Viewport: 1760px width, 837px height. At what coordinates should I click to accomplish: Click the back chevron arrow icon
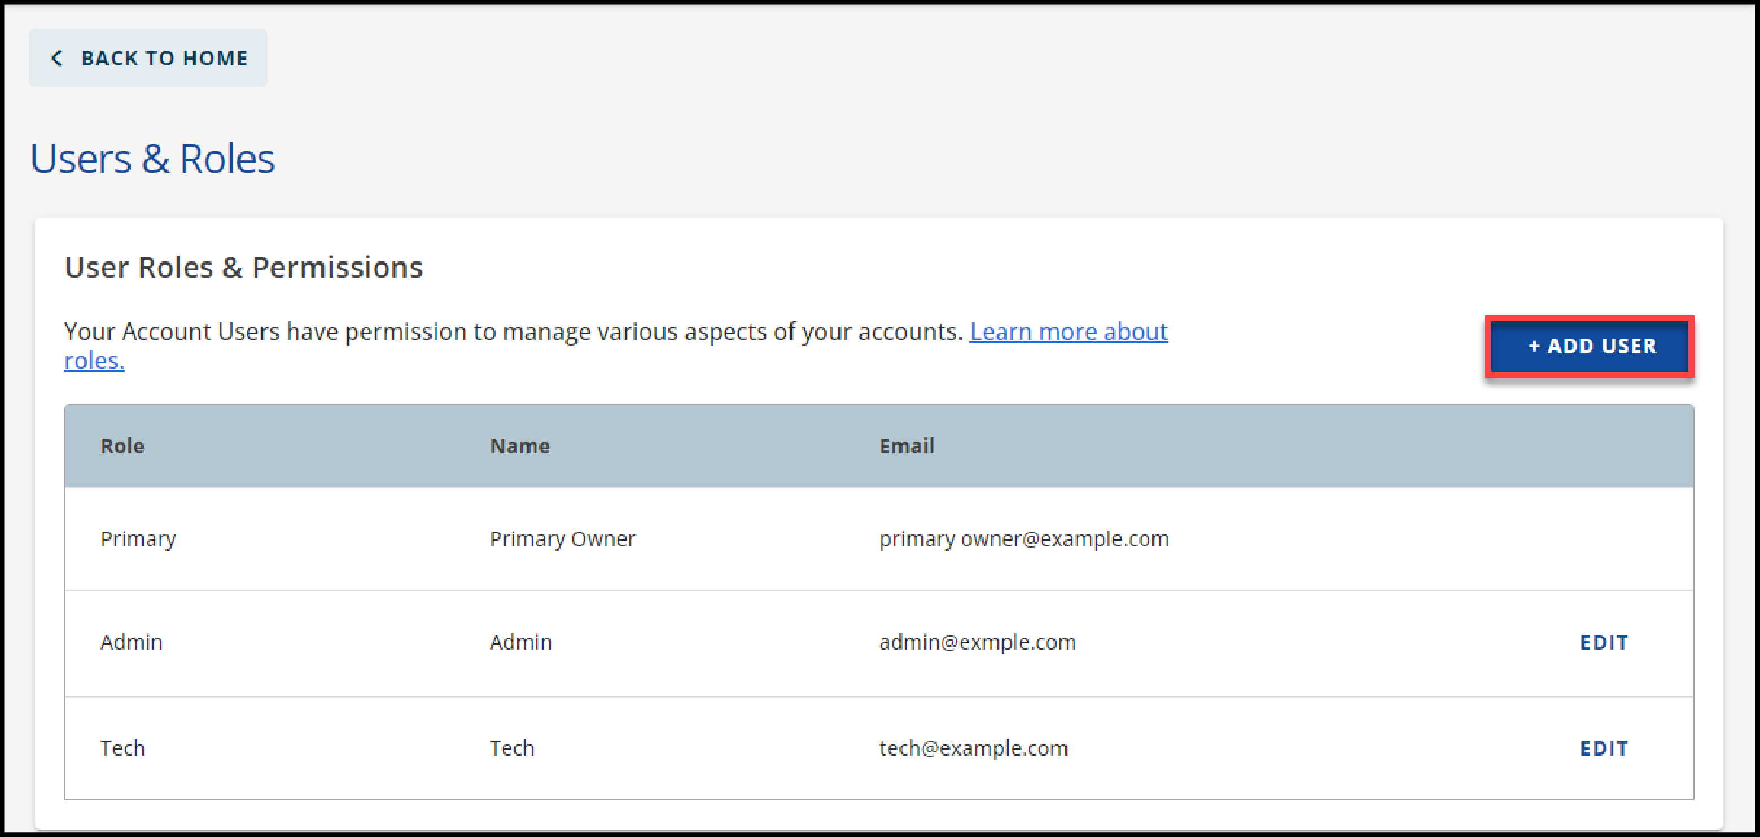(x=56, y=58)
